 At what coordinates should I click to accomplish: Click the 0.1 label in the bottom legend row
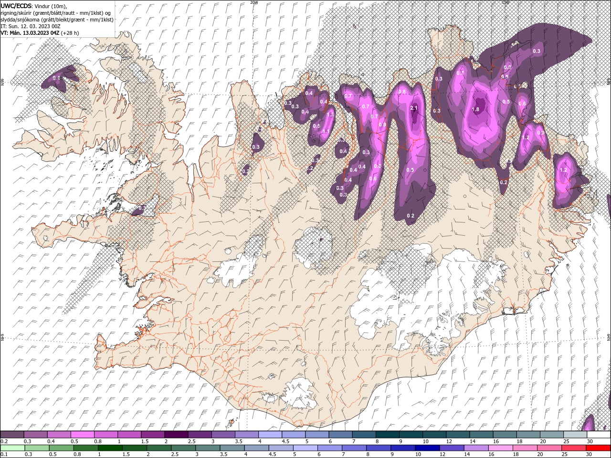pos(3,454)
